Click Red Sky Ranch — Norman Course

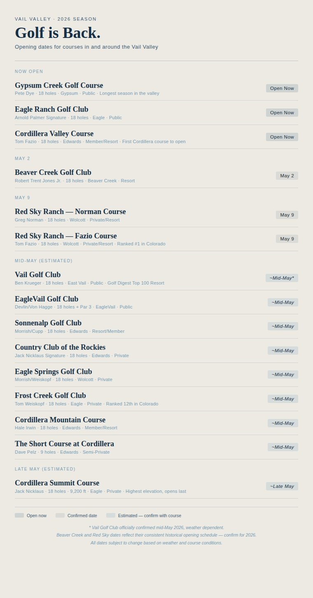click(x=70, y=212)
